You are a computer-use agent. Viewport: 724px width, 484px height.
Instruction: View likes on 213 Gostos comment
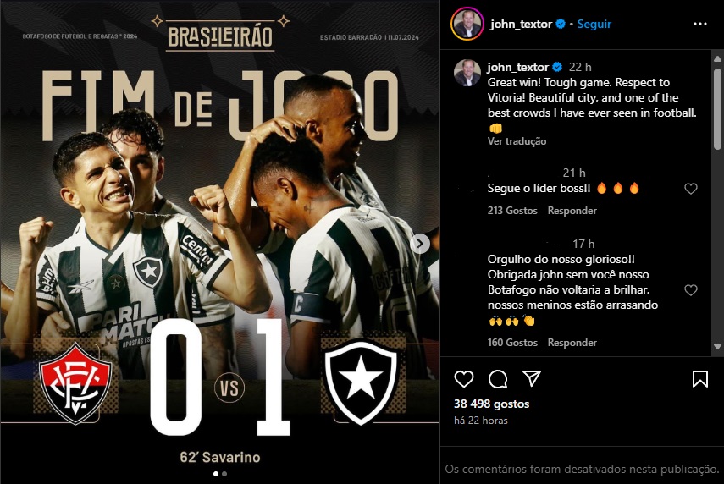(x=512, y=211)
